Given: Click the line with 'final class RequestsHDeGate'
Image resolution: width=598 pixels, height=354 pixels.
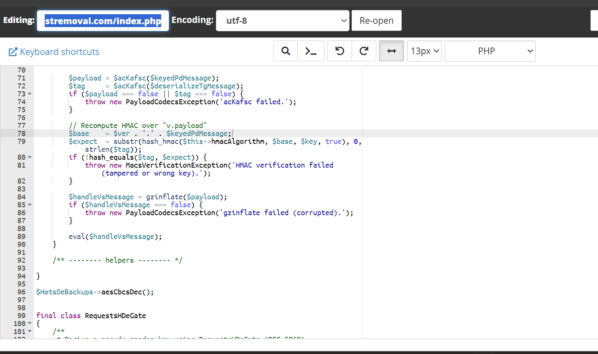Looking at the screenshot, I should click(x=91, y=316).
